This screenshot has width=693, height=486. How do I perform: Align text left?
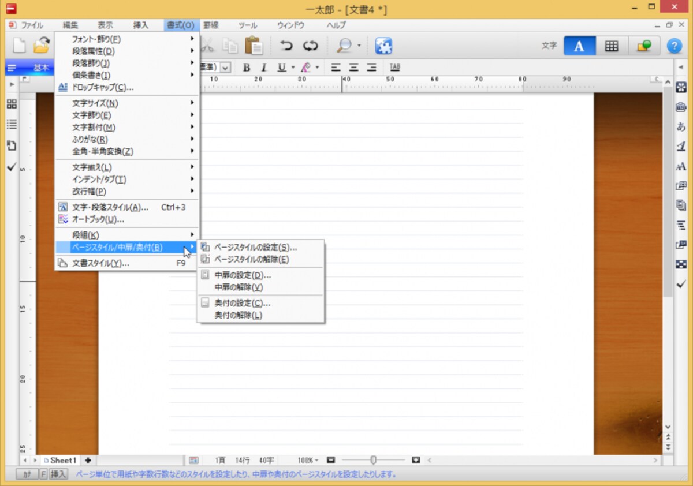[336, 68]
